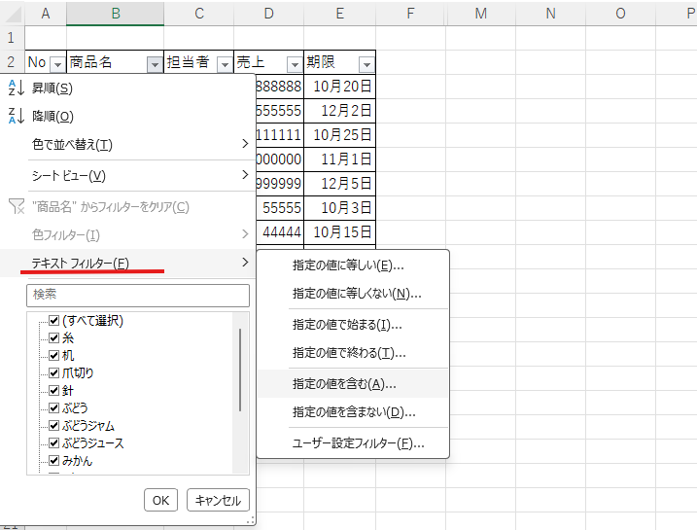
Task: Open the 売上 column filter dropdown
Action: tap(295, 65)
